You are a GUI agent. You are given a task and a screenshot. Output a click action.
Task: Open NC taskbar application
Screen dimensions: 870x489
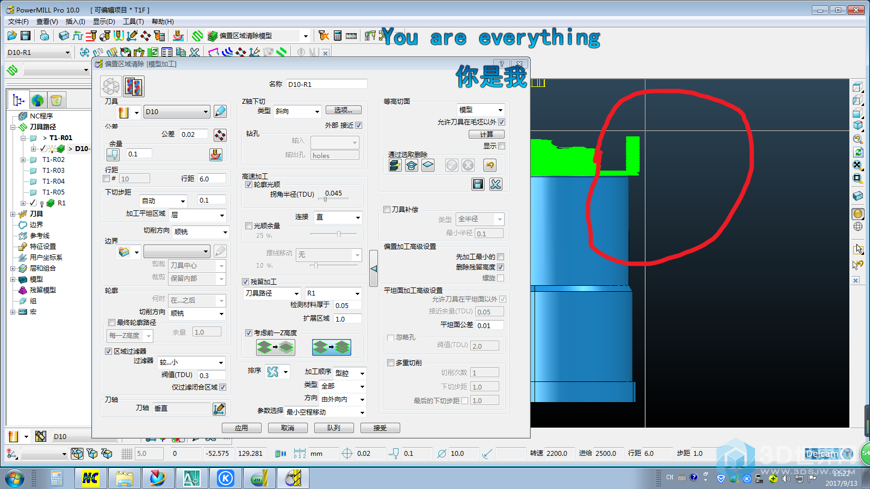click(90, 478)
